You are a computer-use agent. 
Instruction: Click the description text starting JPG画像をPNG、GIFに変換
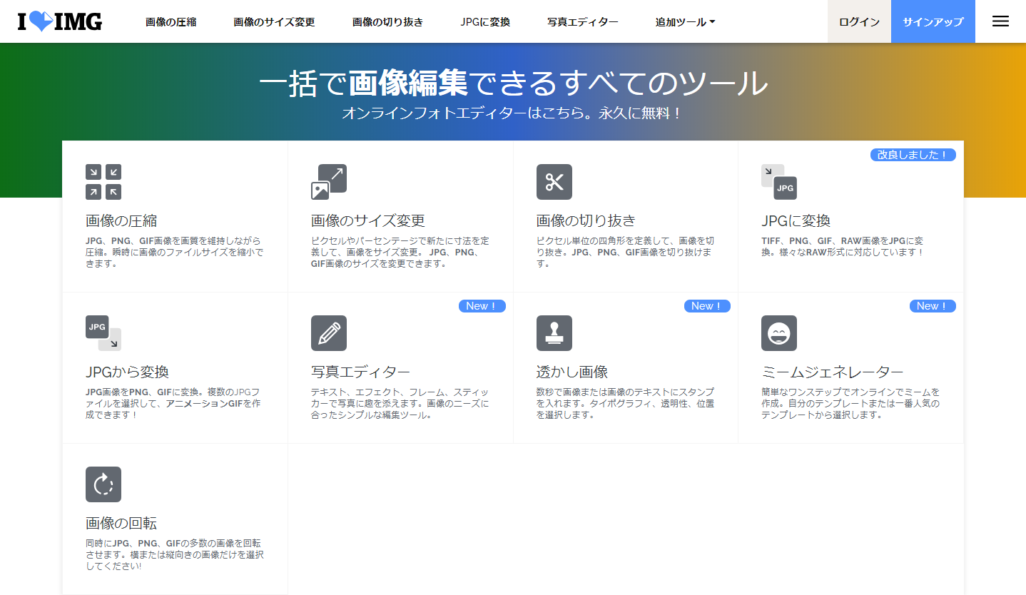pyautogui.click(x=173, y=404)
